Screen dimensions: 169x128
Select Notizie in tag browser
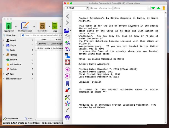tap(13, 69)
